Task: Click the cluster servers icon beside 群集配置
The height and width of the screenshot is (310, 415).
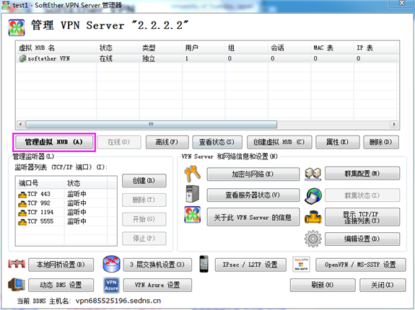Action: point(313,174)
